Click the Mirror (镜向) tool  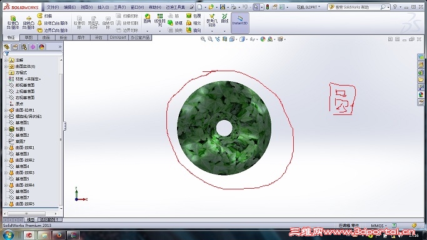(194, 30)
